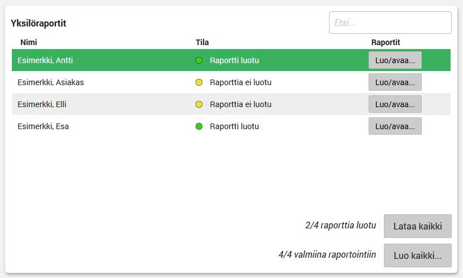Click the Raportit column header

click(x=386, y=42)
